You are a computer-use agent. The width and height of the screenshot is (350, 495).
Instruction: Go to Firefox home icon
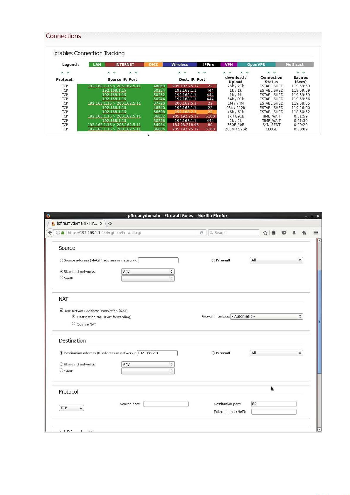pos(304,233)
